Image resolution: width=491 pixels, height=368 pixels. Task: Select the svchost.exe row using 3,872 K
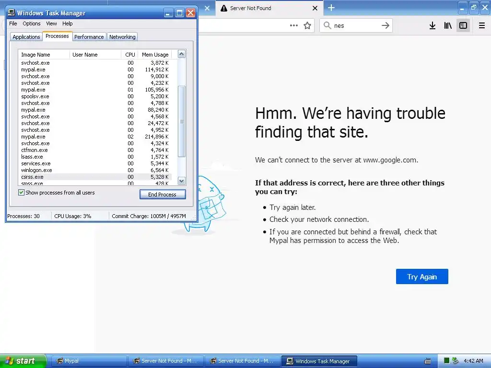coord(95,63)
